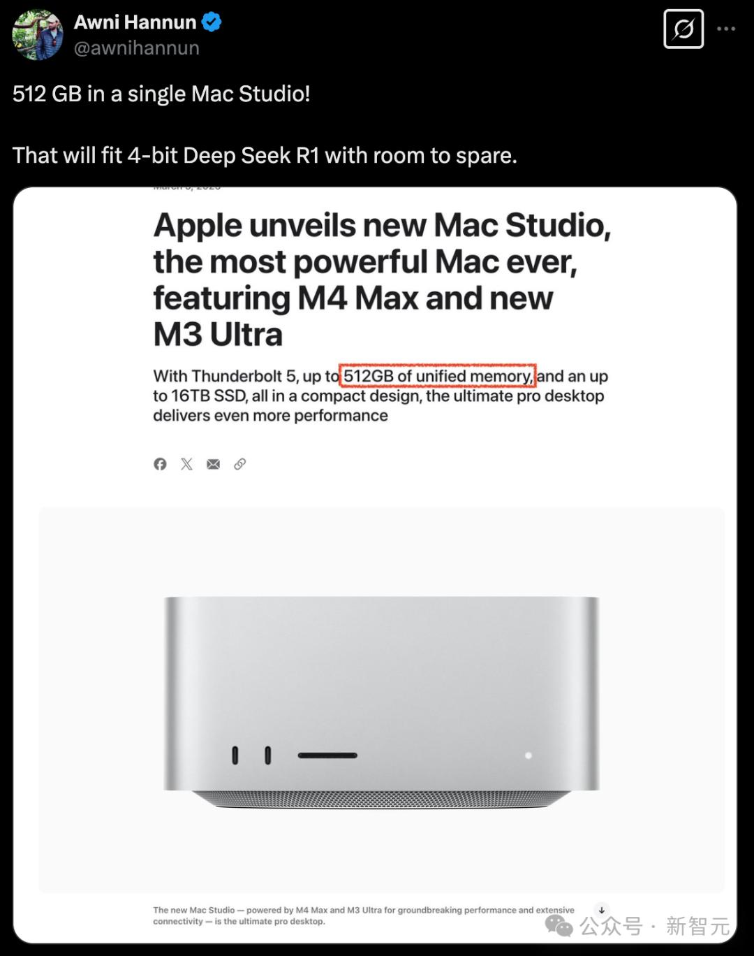Click the download arrow icon below image
This screenshot has width=754, height=956.
tap(602, 911)
